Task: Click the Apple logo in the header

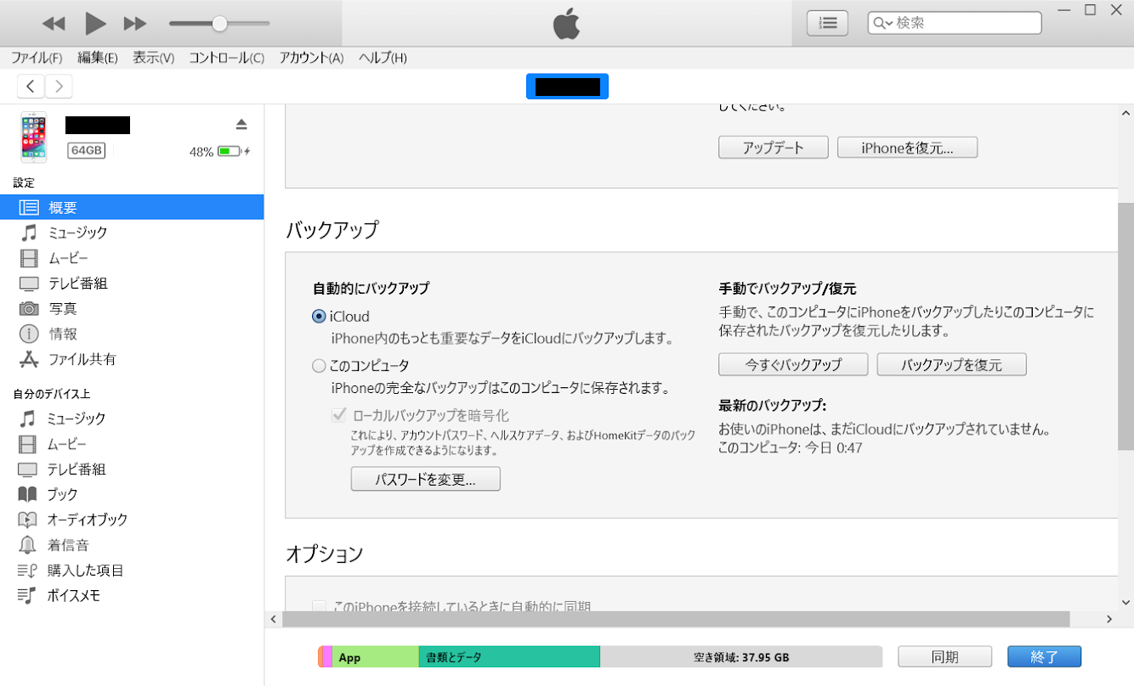Action: (567, 24)
